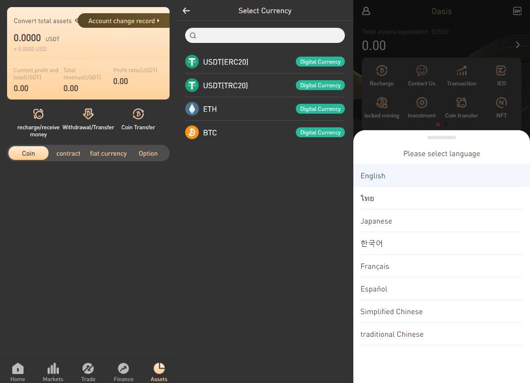This screenshot has width=530, height=383.
Task: Select the USDT(TRC20) currency row
Action: (265, 85)
